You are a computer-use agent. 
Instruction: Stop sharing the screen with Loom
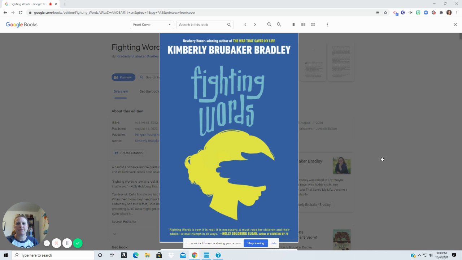coord(256,243)
